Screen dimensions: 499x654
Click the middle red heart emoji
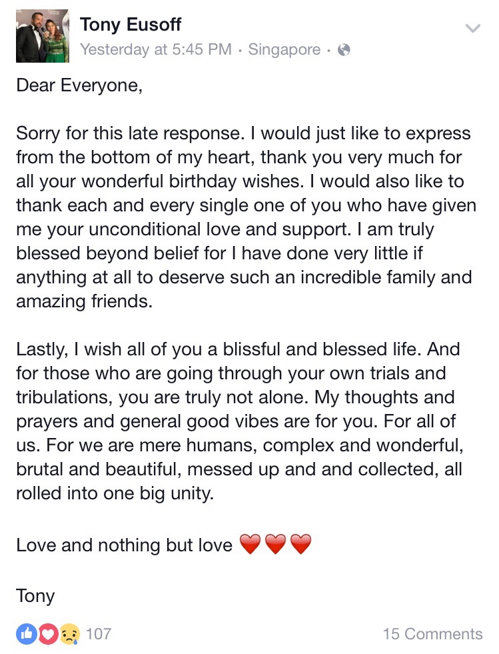pos(275,545)
